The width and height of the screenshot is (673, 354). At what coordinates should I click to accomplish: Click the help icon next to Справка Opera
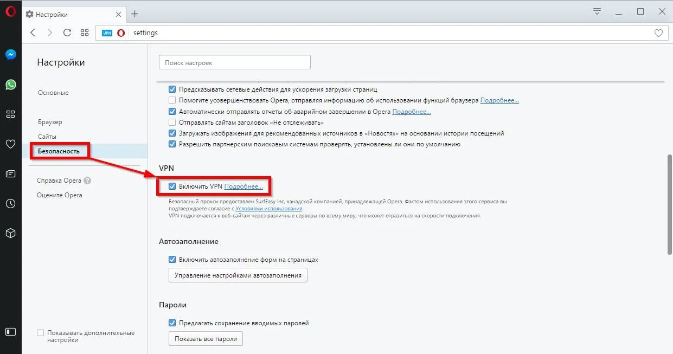click(x=87, y=181)
